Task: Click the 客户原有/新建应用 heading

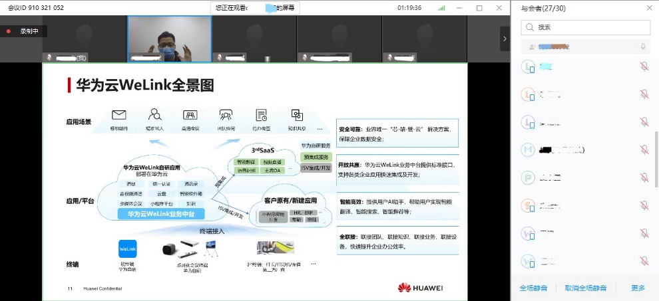Action: click(x=290, y=200)
